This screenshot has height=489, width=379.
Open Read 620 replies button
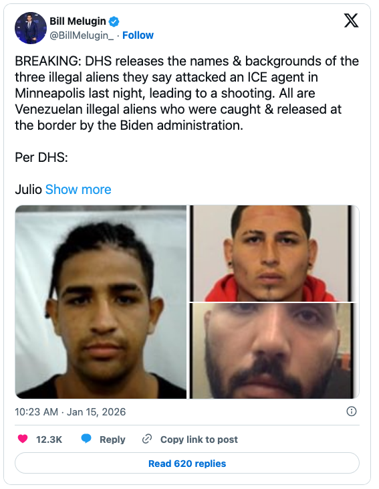(x=187, y=463)
